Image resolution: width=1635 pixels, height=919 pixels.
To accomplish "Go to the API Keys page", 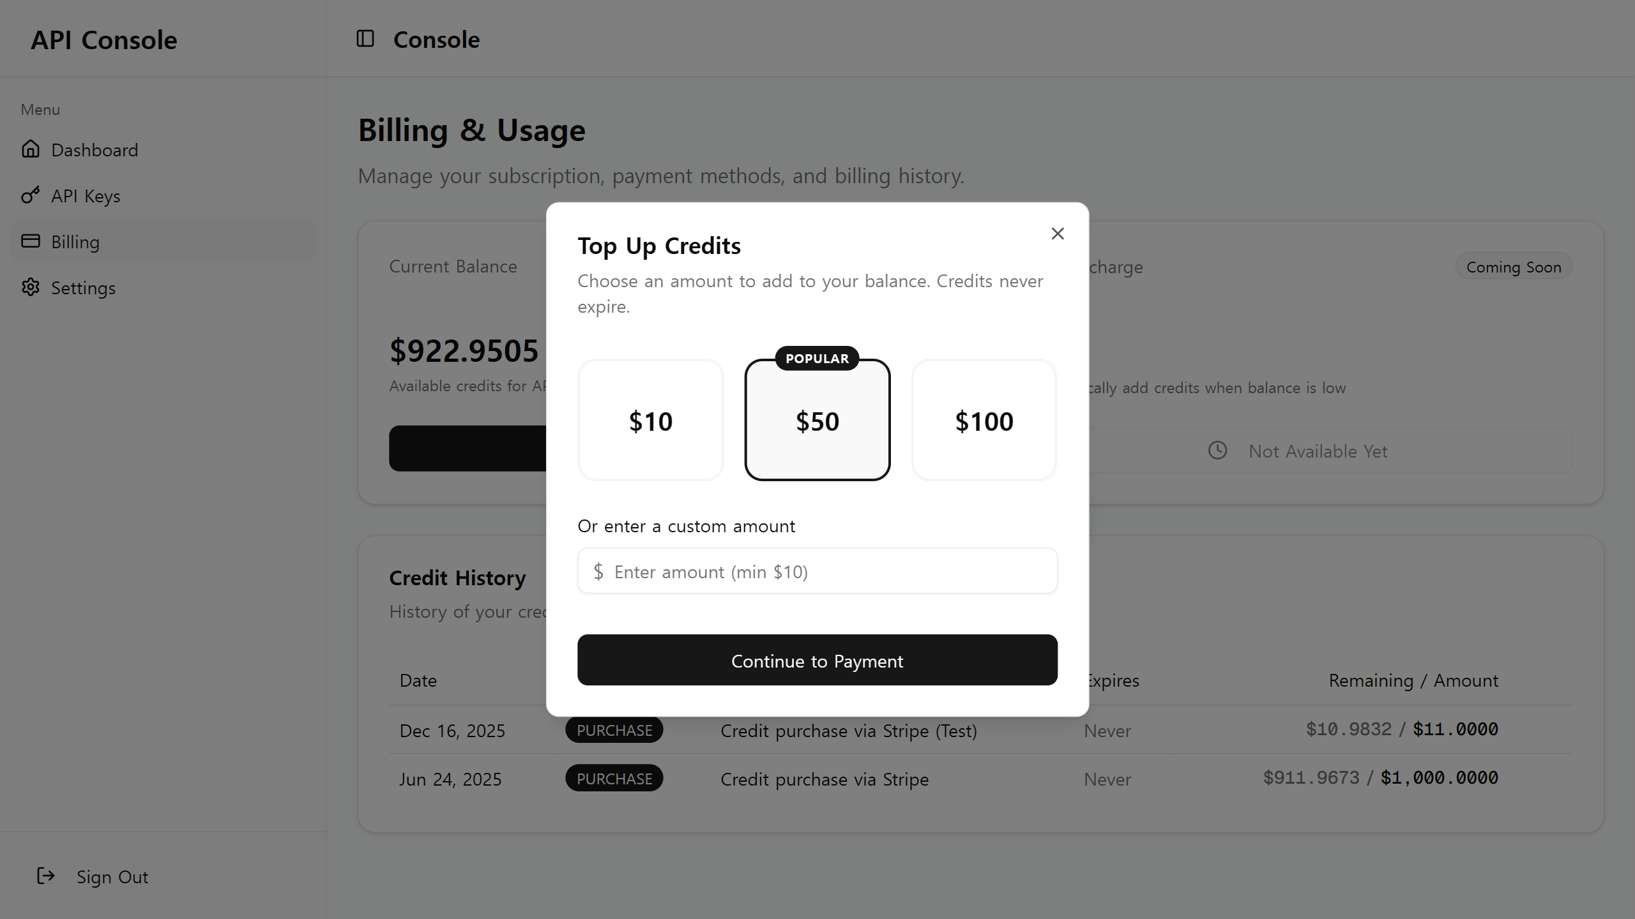I will point(86,196).
